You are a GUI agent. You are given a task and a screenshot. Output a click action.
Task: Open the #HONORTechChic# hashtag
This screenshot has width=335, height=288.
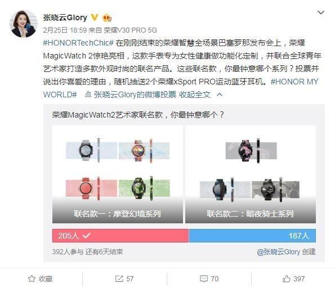pos(78,43)
